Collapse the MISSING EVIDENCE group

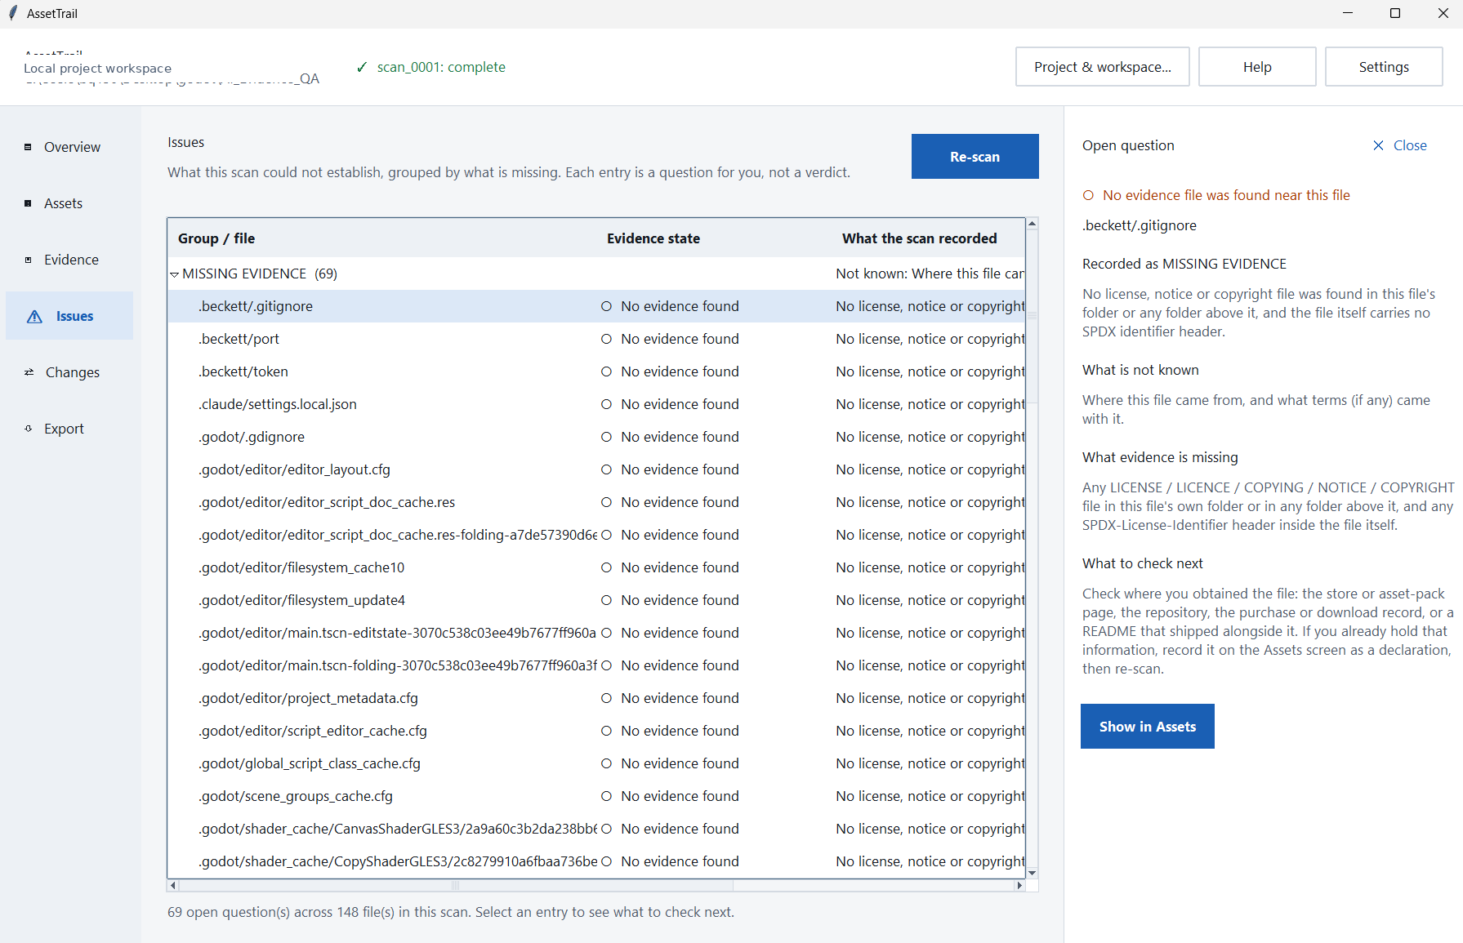(174, 274)
